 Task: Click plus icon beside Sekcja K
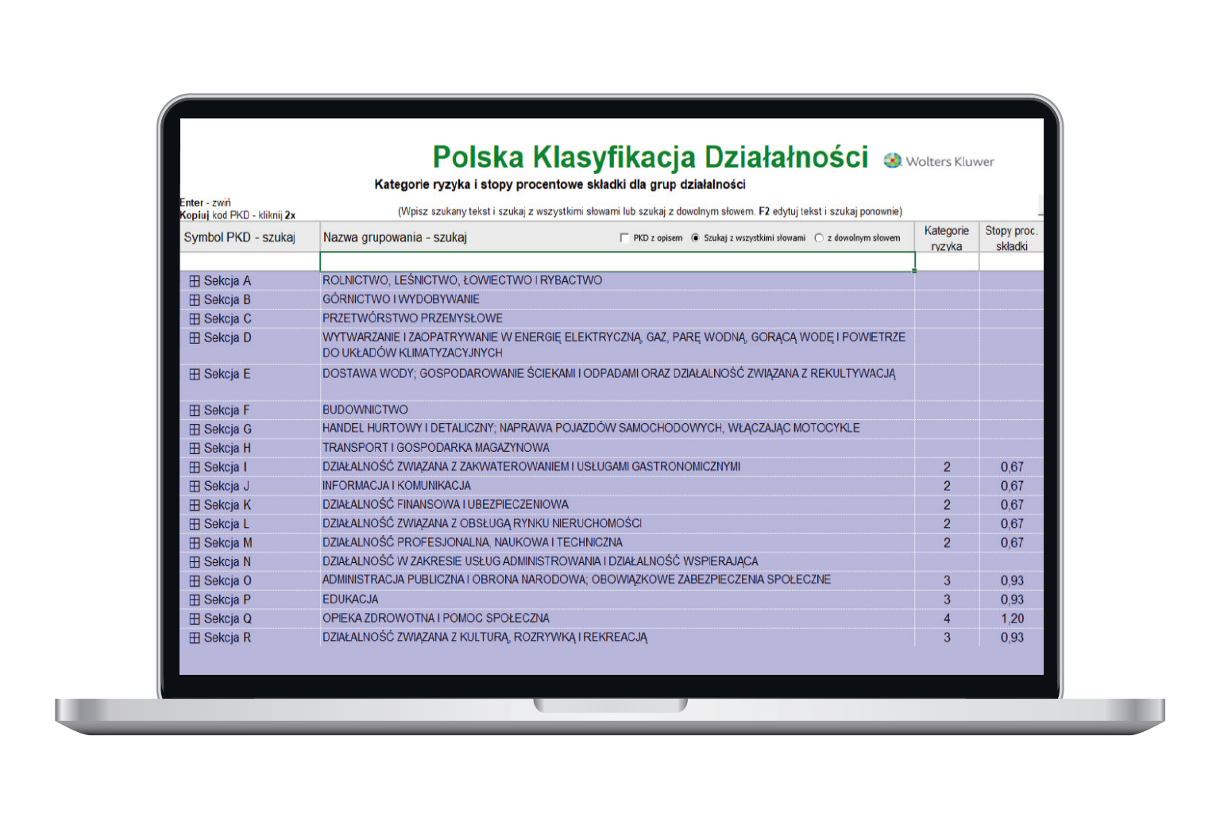click(195, 506)
